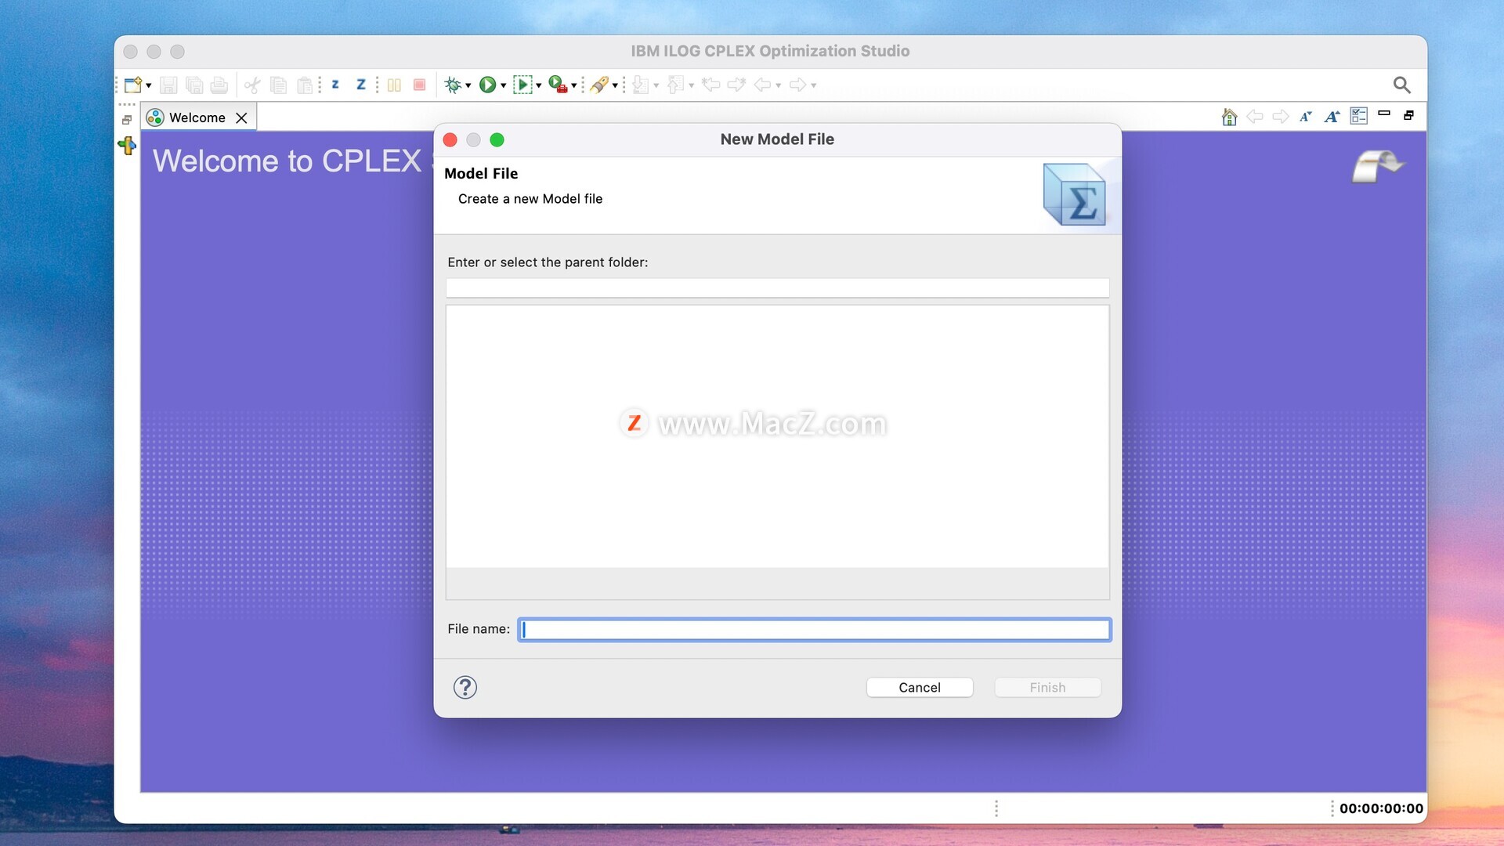Screen dimensions: 1504x846
Task: Click the green Run button icon
Action: (x=487, y=85)
